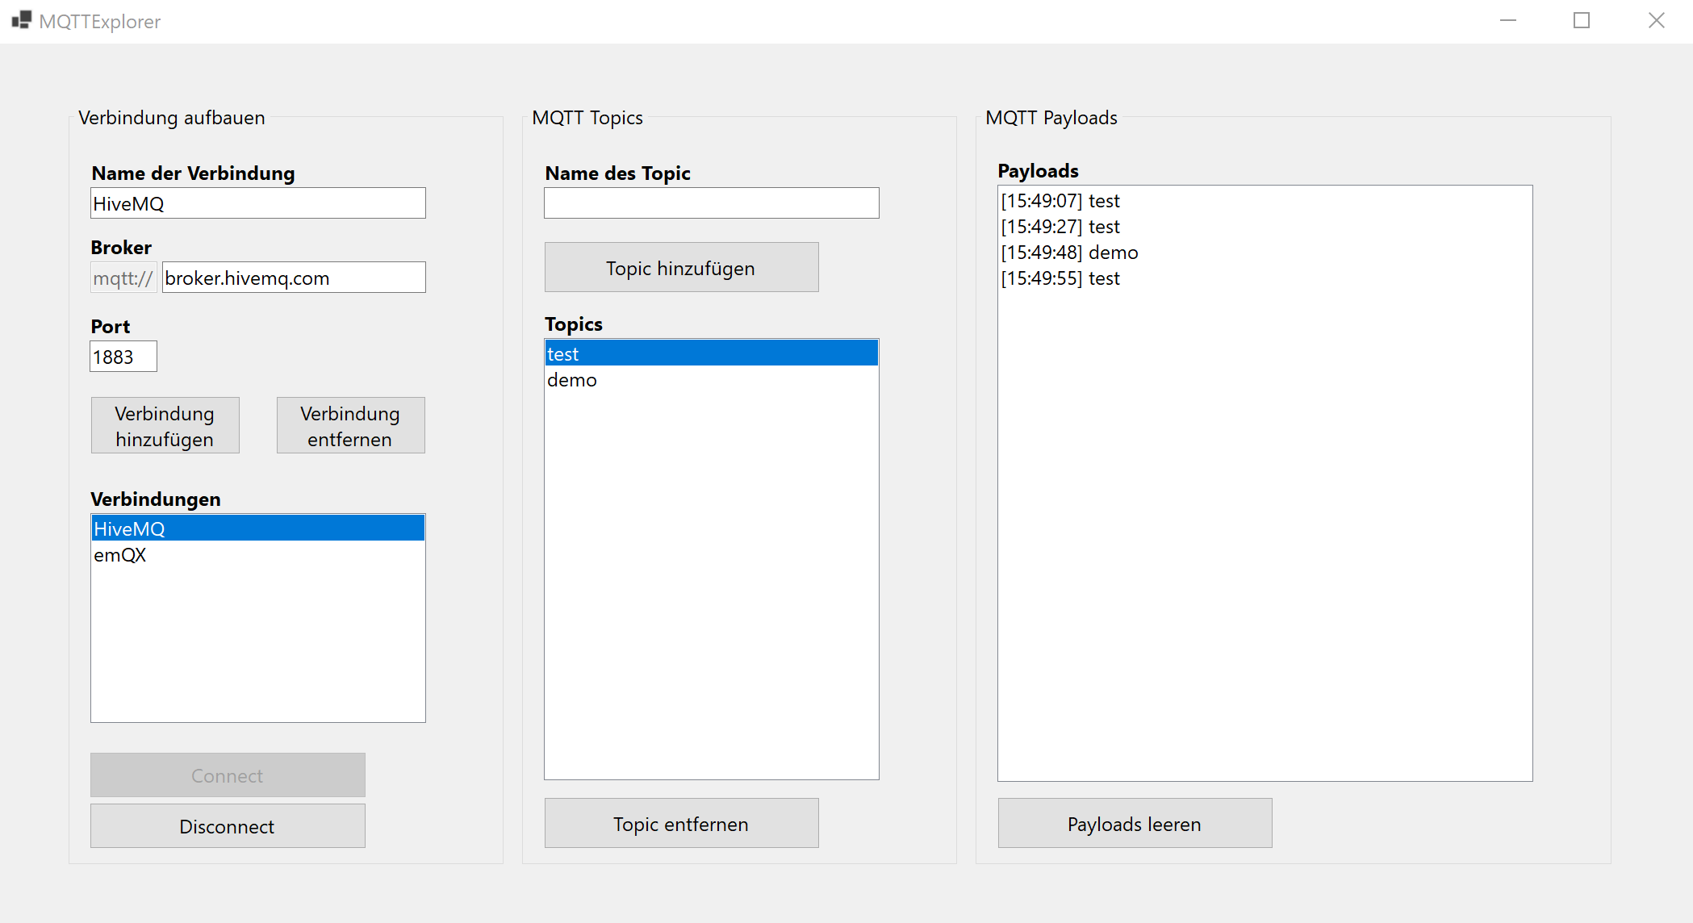Minimize the MQTTExplorer window
This screenshot has height=923, width=1693.
click(x=1508, y=21)
